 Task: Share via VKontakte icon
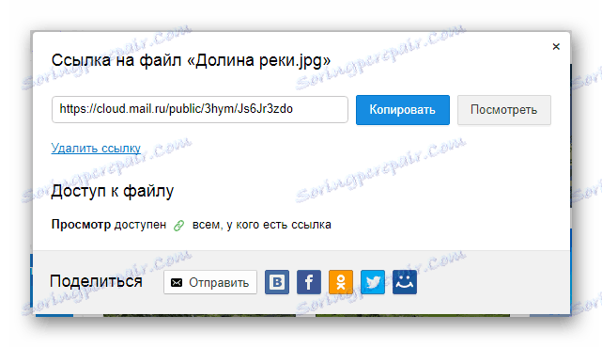[x=277, y=282]
